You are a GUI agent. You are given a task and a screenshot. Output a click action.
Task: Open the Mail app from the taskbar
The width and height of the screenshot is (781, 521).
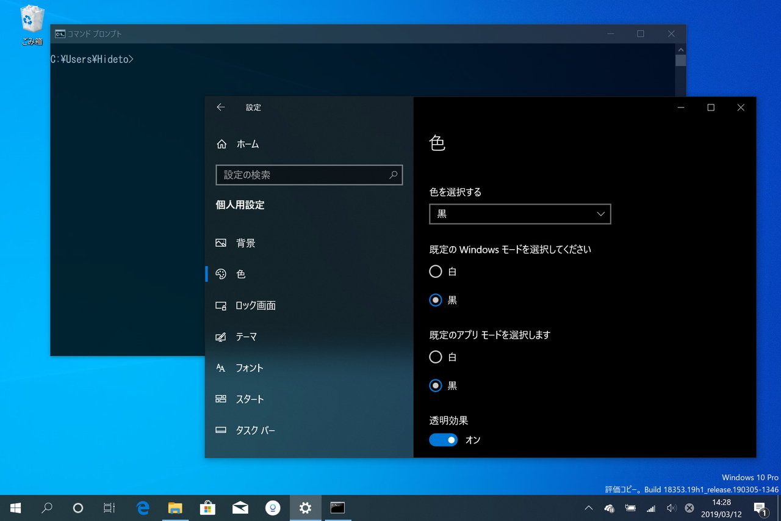(x=240, y=508)
